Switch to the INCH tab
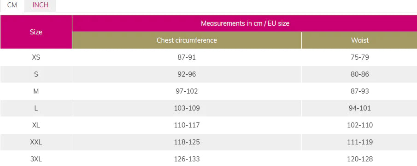The height and width of the screenshot is (166, 417). [x=41, y=6]
